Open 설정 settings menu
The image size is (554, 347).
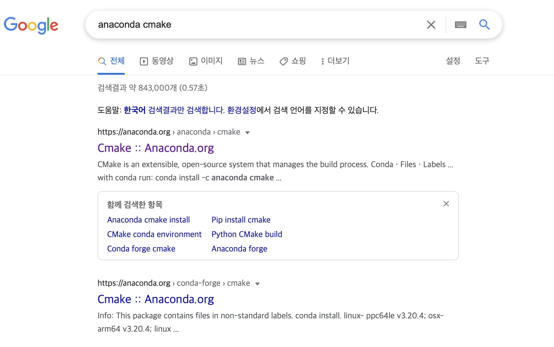click(453, 61)
